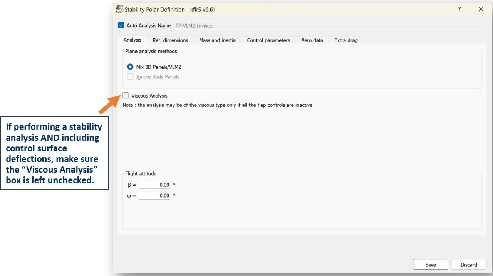Click the φ bank angle input field

(154, 196)
